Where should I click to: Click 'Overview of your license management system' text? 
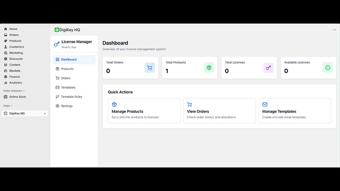tap(134, 49)
